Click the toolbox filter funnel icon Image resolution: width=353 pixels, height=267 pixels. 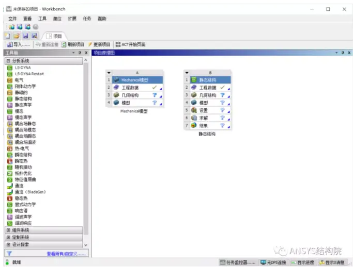click(x=9, y=253)
